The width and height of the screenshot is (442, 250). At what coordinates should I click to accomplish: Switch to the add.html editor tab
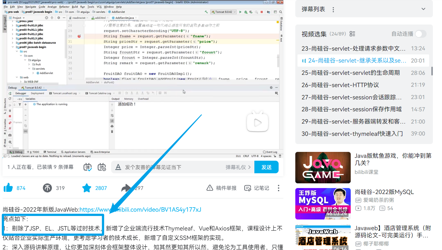pyautogui.click(x=100, y=18)
